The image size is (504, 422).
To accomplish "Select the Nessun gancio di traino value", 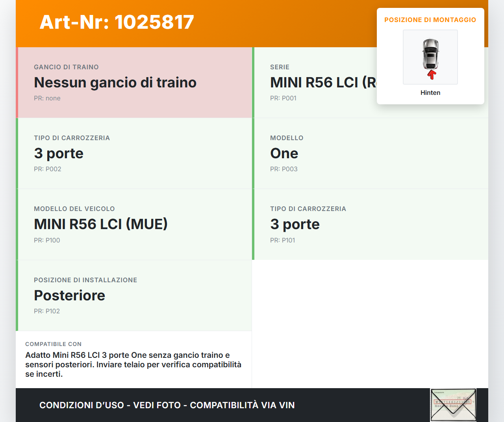I will tap(115, 82).
